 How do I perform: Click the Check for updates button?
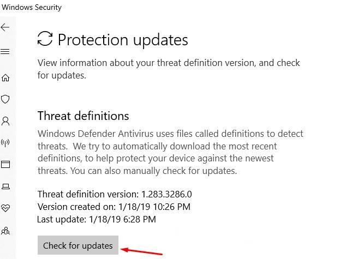click(x=78, y=245)
